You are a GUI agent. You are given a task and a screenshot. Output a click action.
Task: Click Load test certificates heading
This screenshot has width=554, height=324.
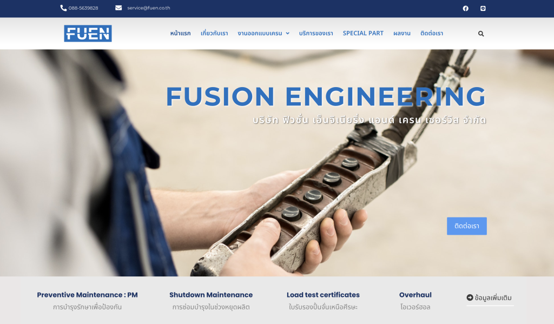coord(323,295)
